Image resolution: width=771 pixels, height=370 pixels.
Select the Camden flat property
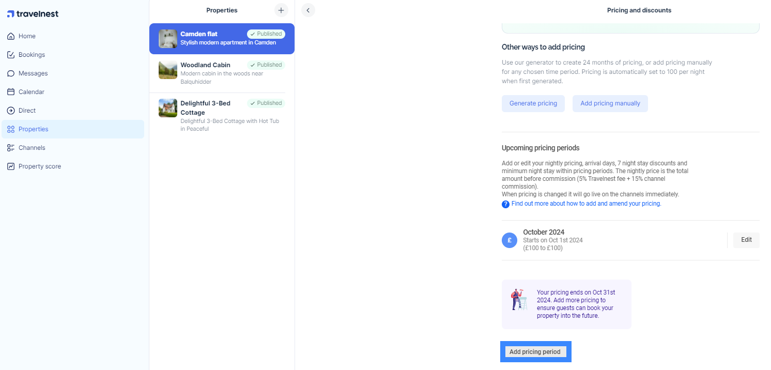(x=222, y=39)
